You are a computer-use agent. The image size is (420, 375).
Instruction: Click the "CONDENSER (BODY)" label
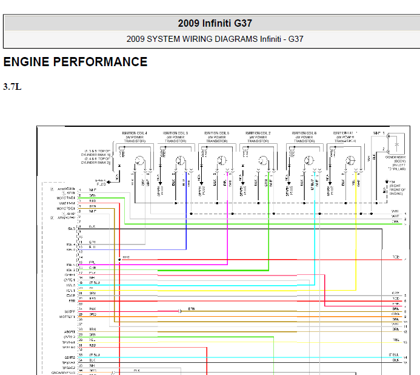pos(395,159)
